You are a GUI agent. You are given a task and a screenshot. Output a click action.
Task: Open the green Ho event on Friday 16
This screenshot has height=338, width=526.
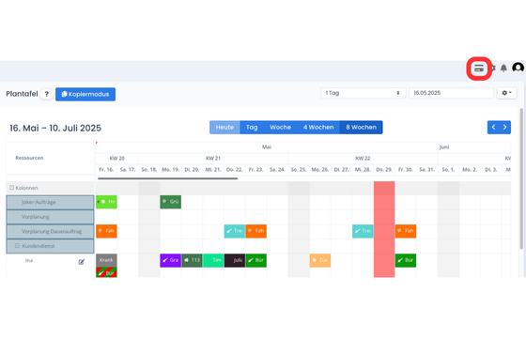(x=106, y=202)
